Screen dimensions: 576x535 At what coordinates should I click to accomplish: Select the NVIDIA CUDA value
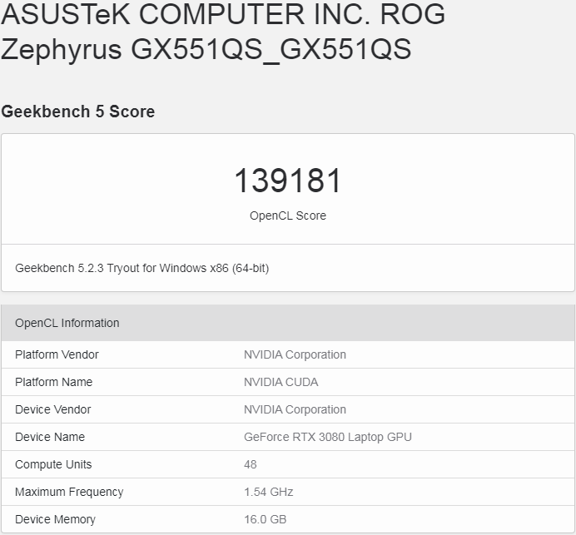click(x=281, y=382)
